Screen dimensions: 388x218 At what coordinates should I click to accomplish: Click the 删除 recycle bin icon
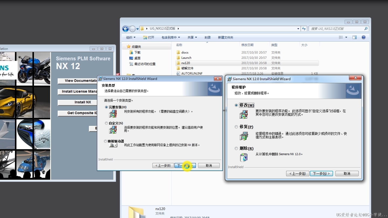point(244,157)
